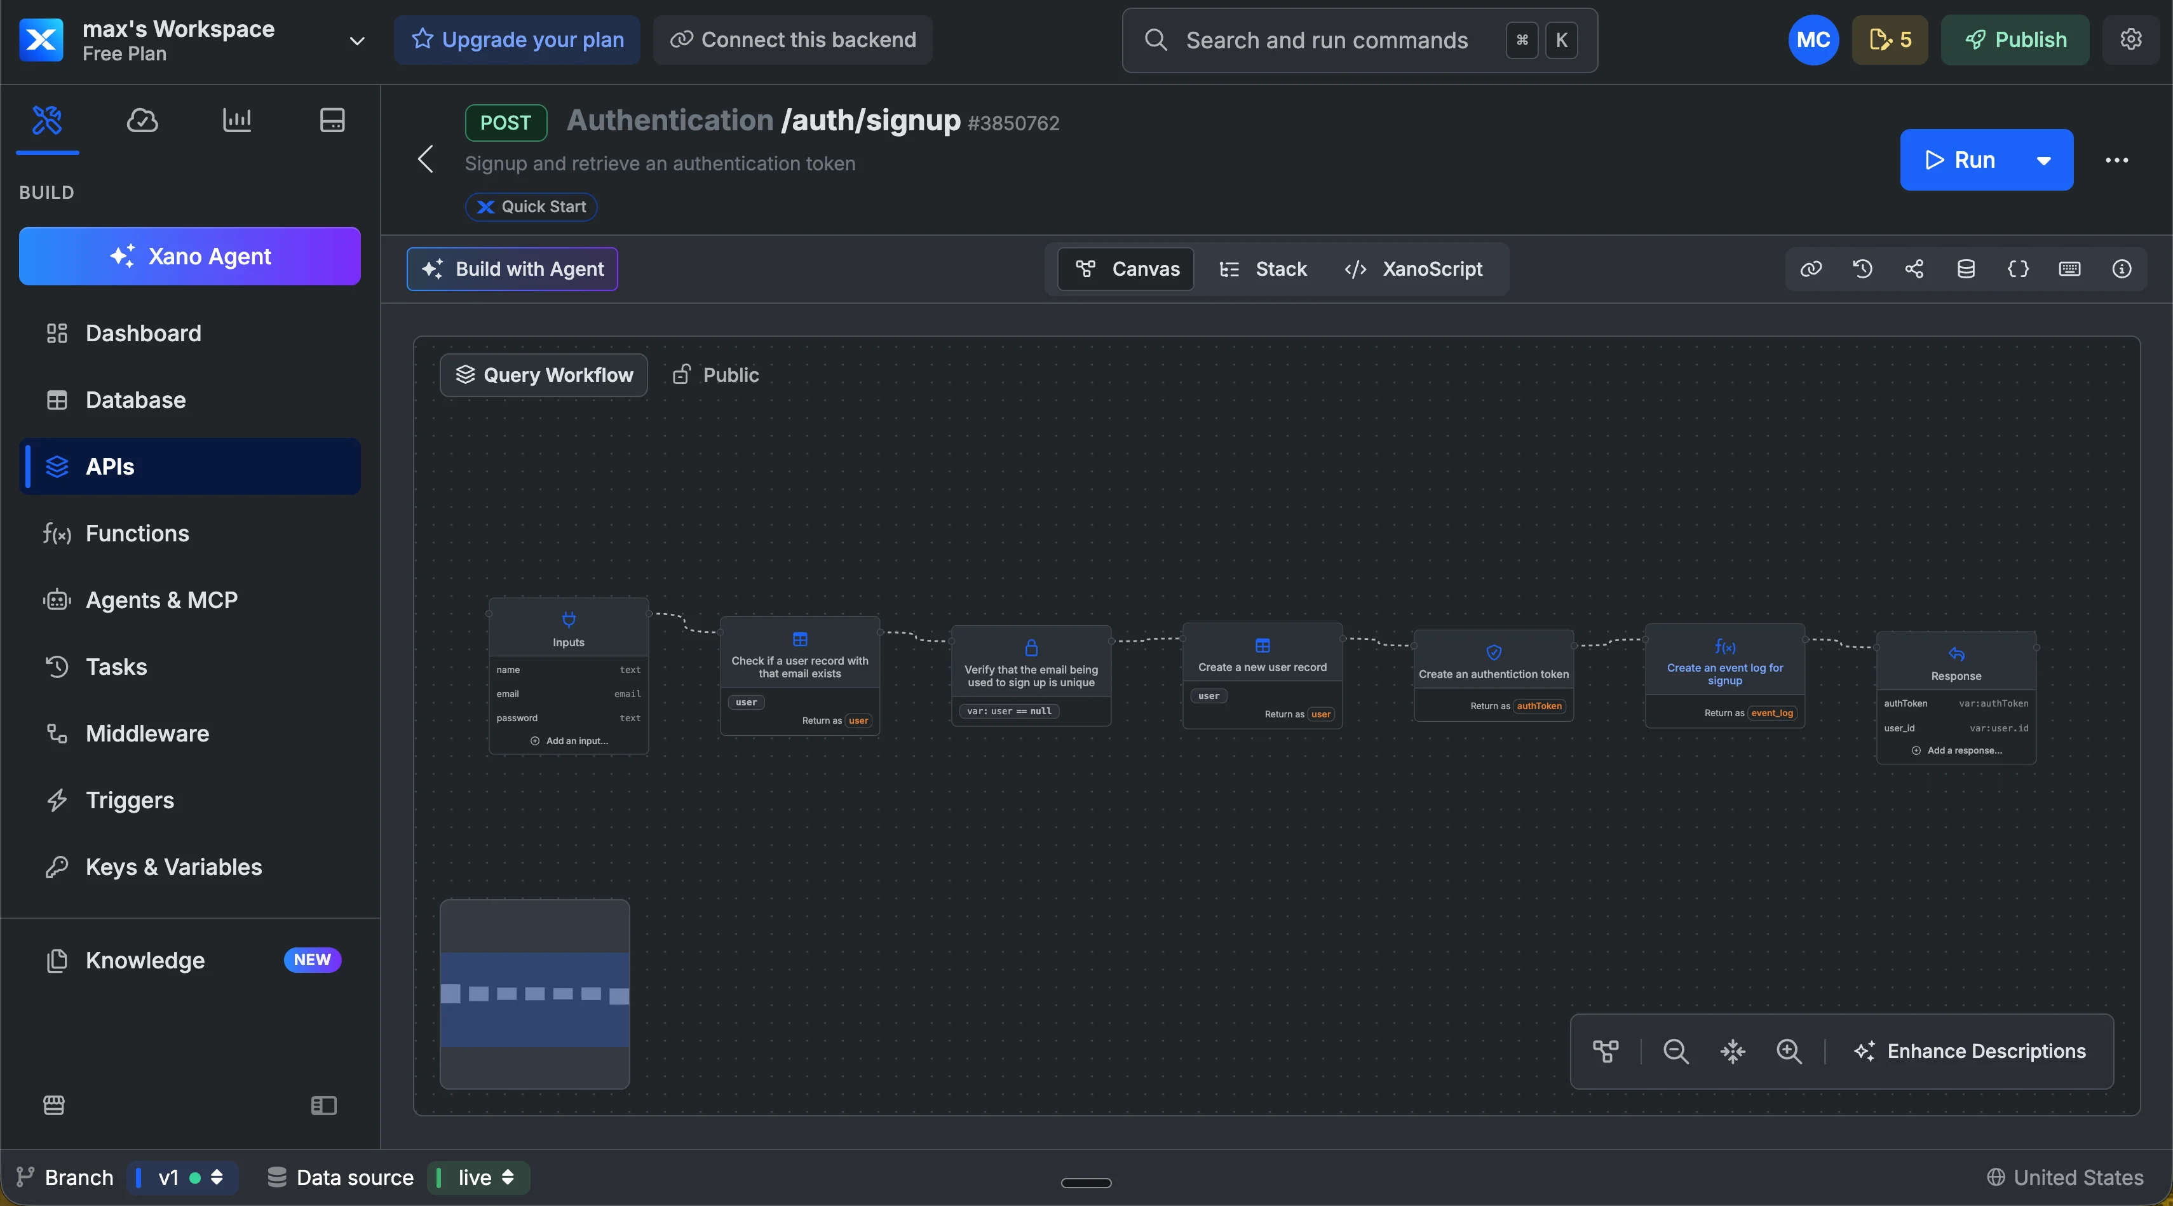Open the cloud status sidebar icon
The height and width of the screenshot is (1206, 2173).
(x=142, y=119)
